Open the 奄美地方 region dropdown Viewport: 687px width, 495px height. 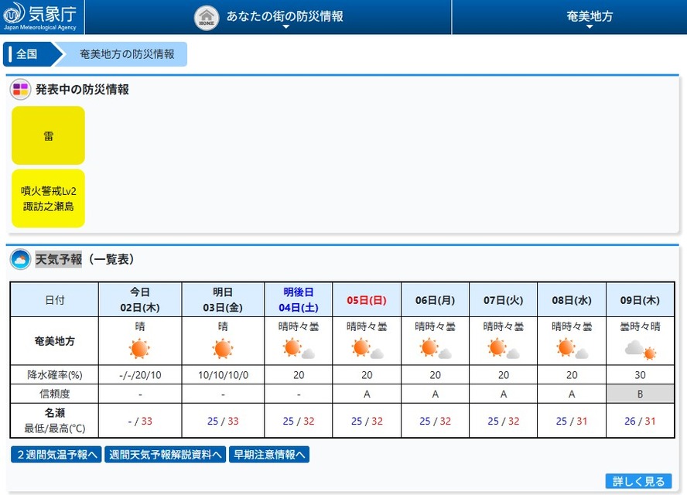[x=590, y=18]
